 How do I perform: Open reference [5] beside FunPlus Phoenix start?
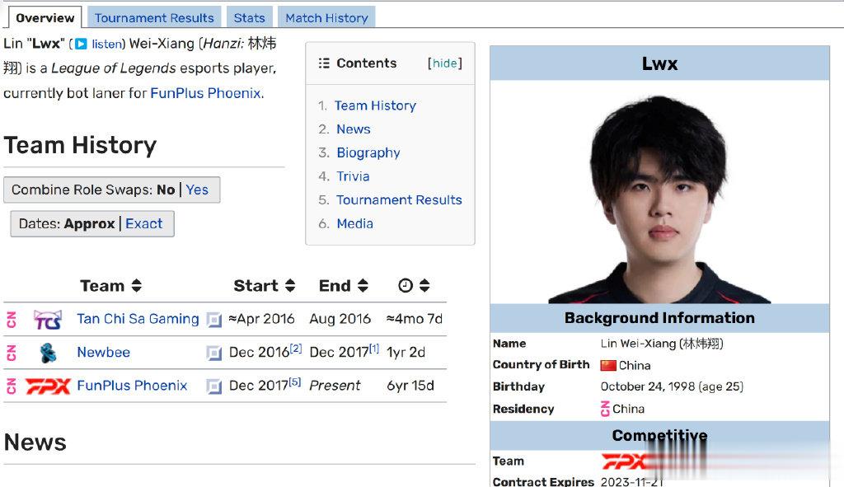click(294, 382)
